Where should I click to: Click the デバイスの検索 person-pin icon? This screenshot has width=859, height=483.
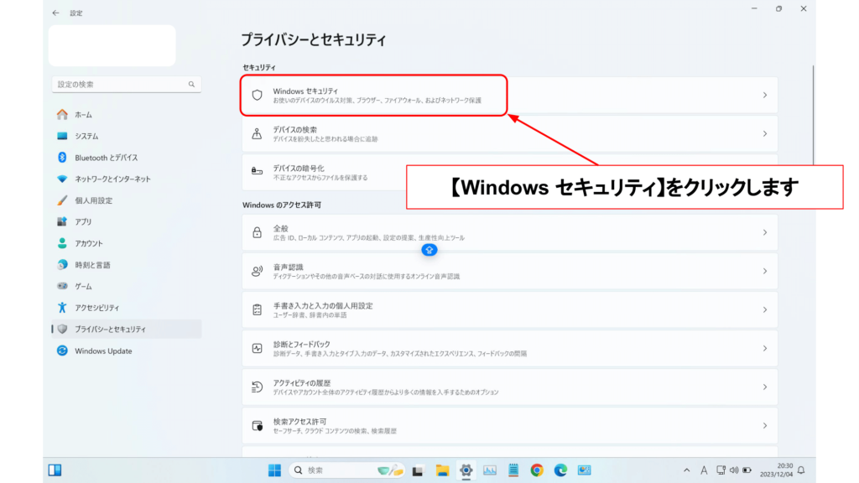click(x=258, y=134)
